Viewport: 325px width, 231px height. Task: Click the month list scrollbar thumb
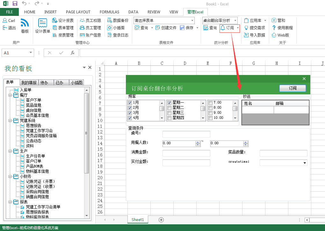[162, 108]
